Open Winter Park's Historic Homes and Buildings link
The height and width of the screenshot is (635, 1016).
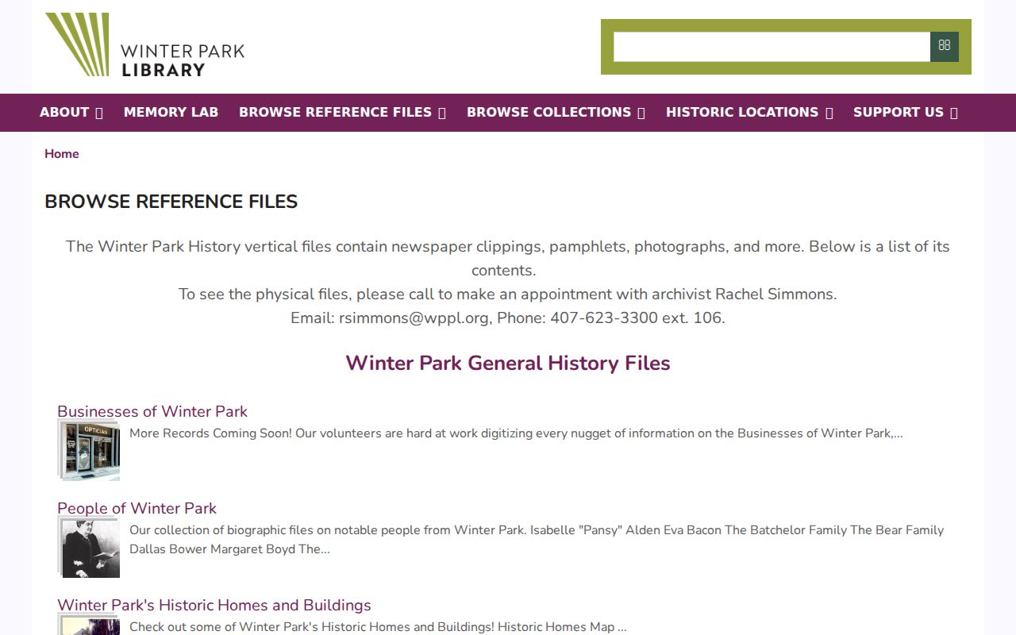(214, 605)
